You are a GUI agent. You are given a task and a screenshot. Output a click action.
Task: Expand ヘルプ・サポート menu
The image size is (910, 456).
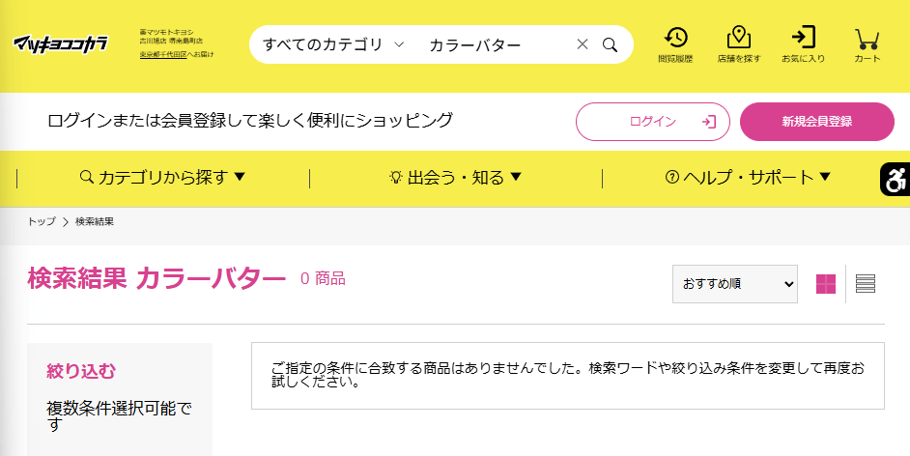tap(748, 178)
